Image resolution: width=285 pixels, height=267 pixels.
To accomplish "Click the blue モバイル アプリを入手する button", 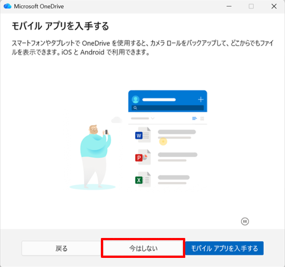I will click(225, 248).
